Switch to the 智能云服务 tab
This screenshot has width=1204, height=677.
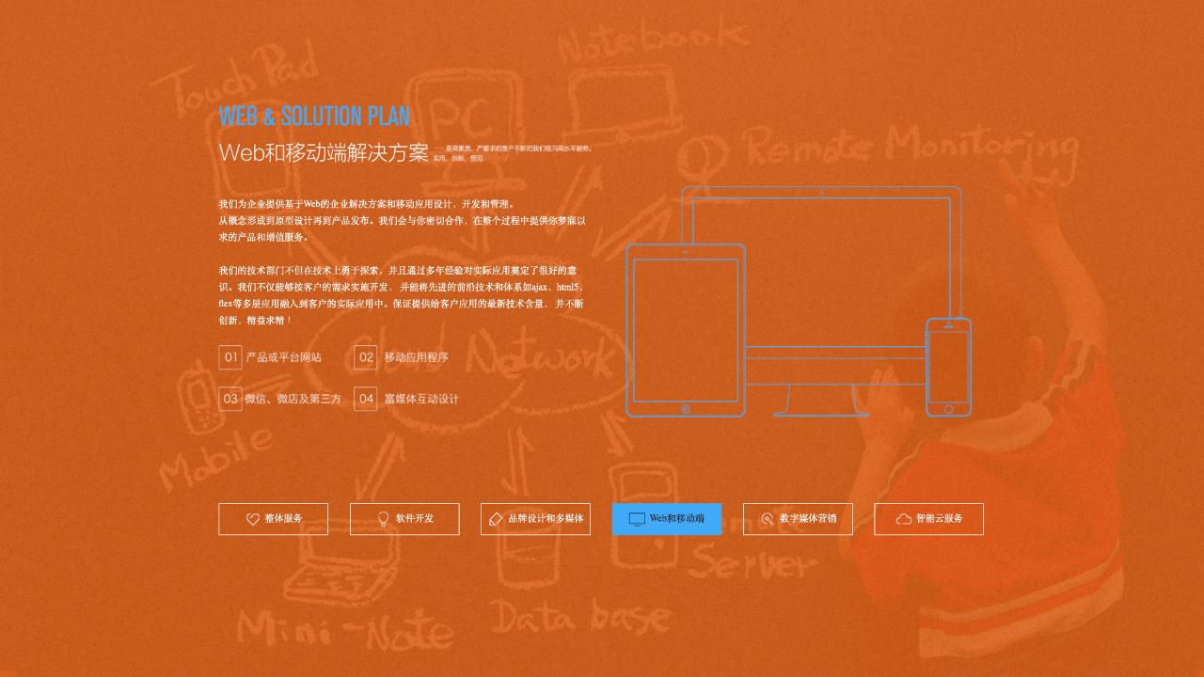point(928,519)
